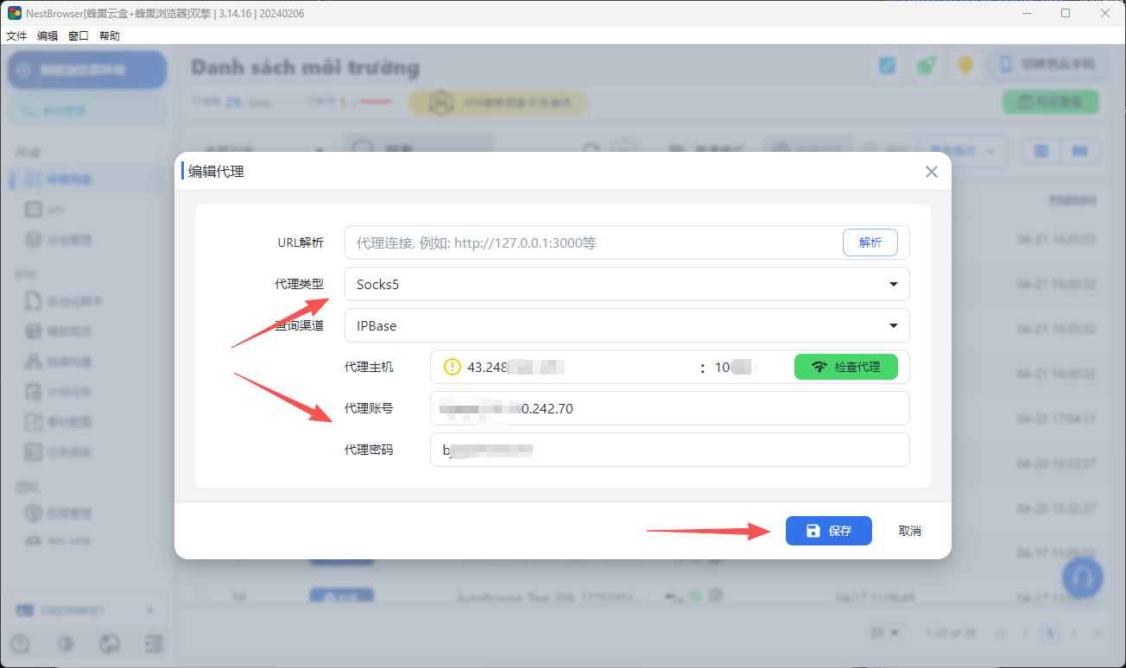The width and height of the screenshot is (1126, 668).
Task: Expand the 查询渠道 IPBase dropdown
Action: 626,325
